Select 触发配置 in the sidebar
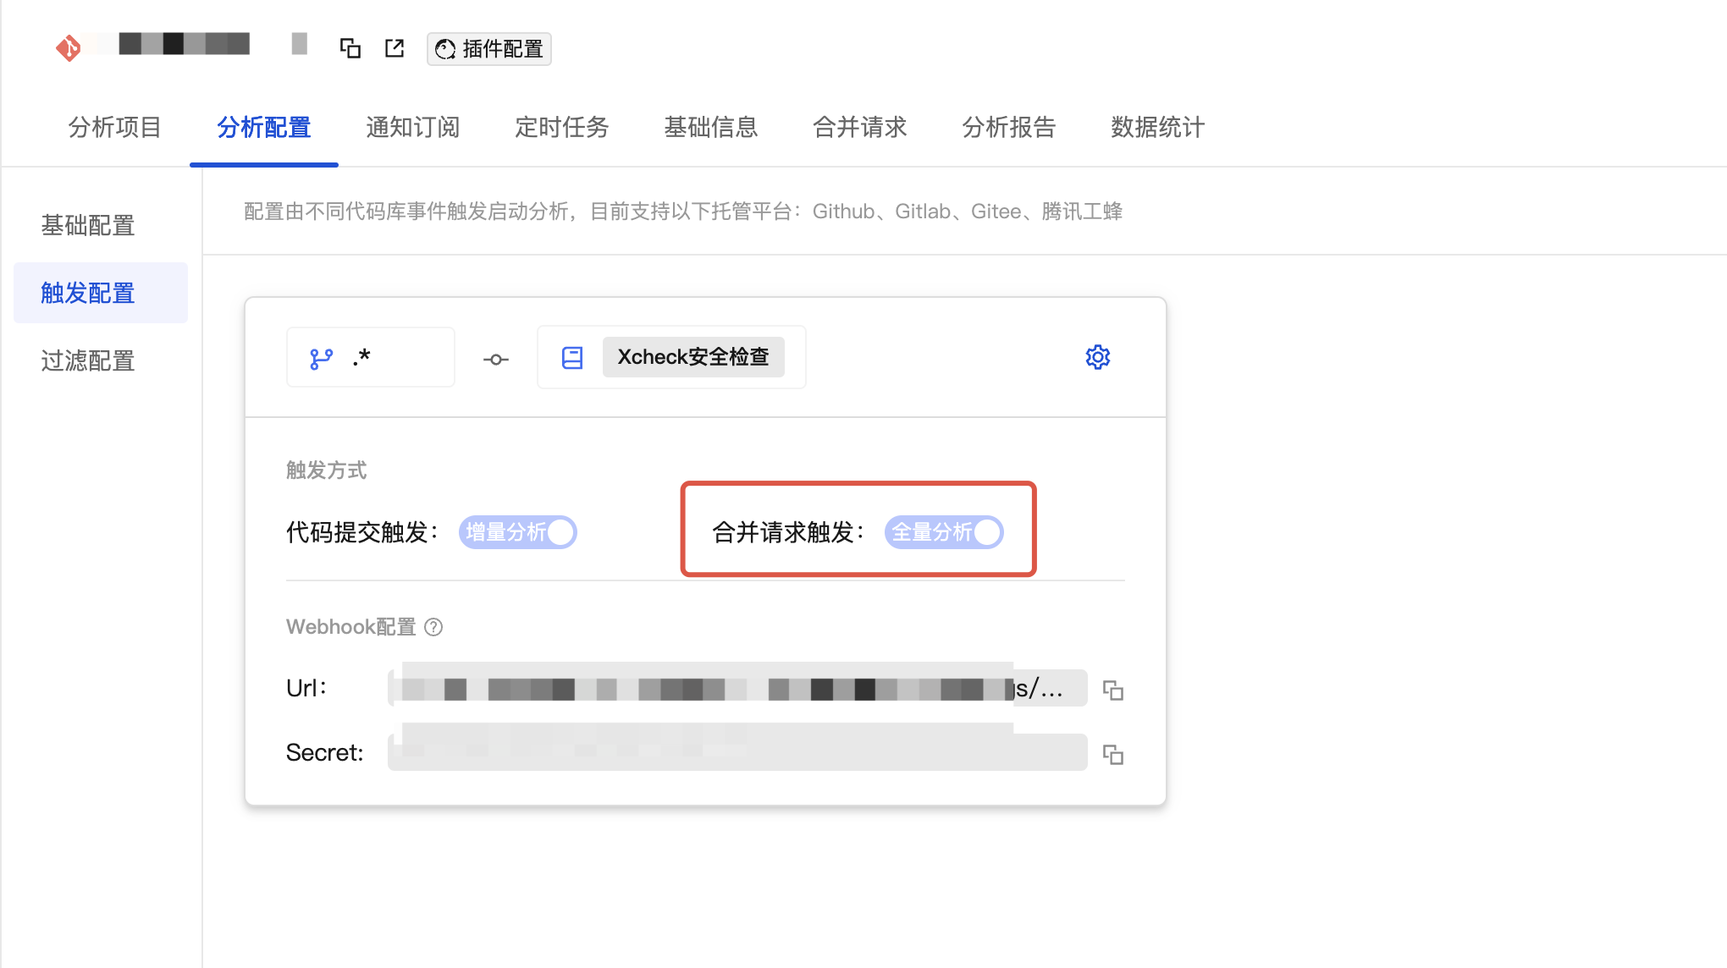 click(x=101, y=293)
